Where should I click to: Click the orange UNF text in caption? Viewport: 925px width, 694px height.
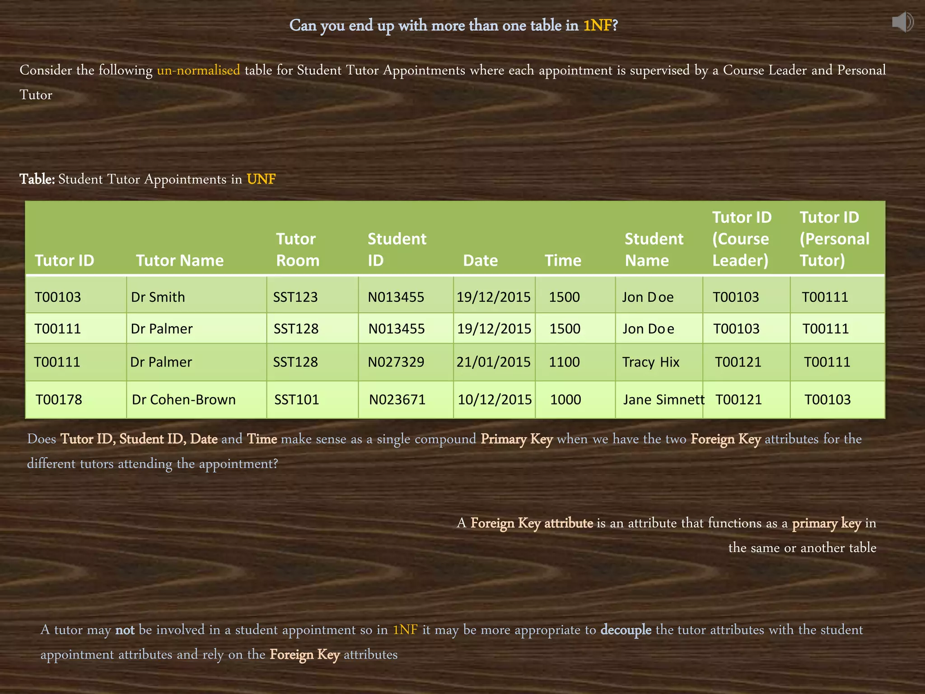click(x=261, y=179)
